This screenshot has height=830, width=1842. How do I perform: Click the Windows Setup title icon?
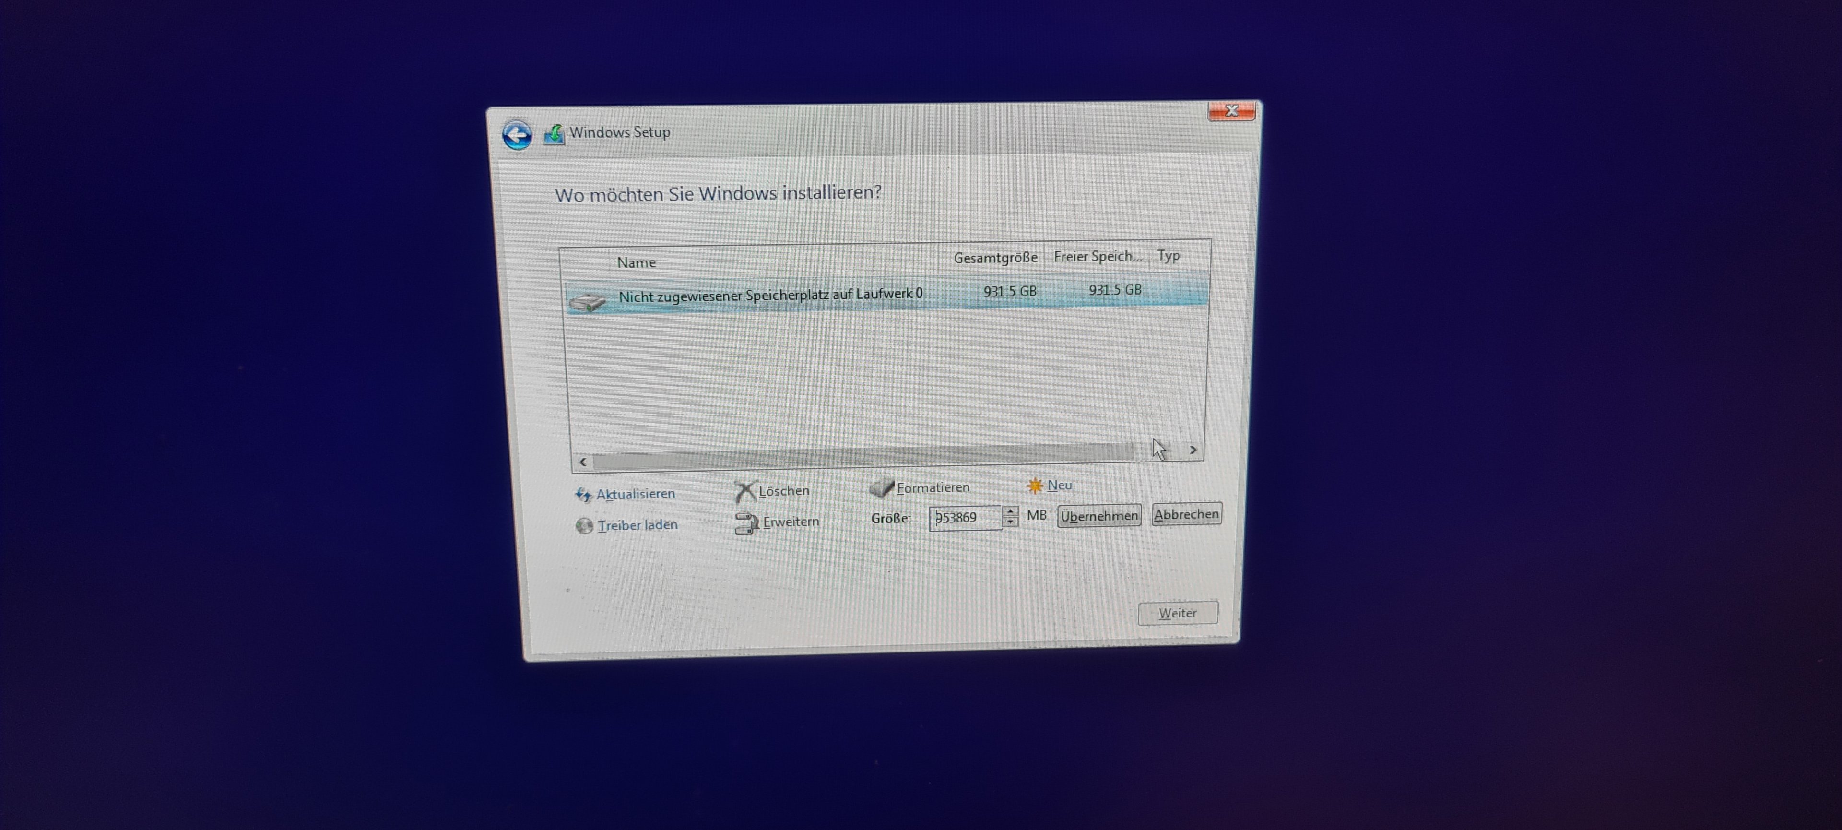(554, 134)
